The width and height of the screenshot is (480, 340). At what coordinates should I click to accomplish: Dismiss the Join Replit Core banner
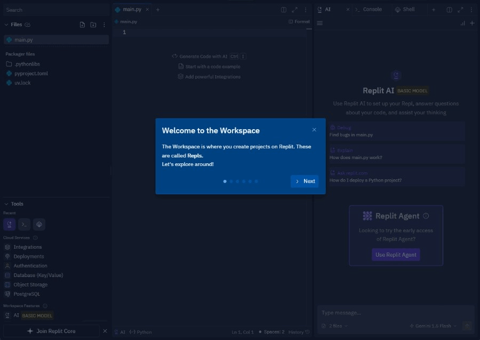pos(105,331)
